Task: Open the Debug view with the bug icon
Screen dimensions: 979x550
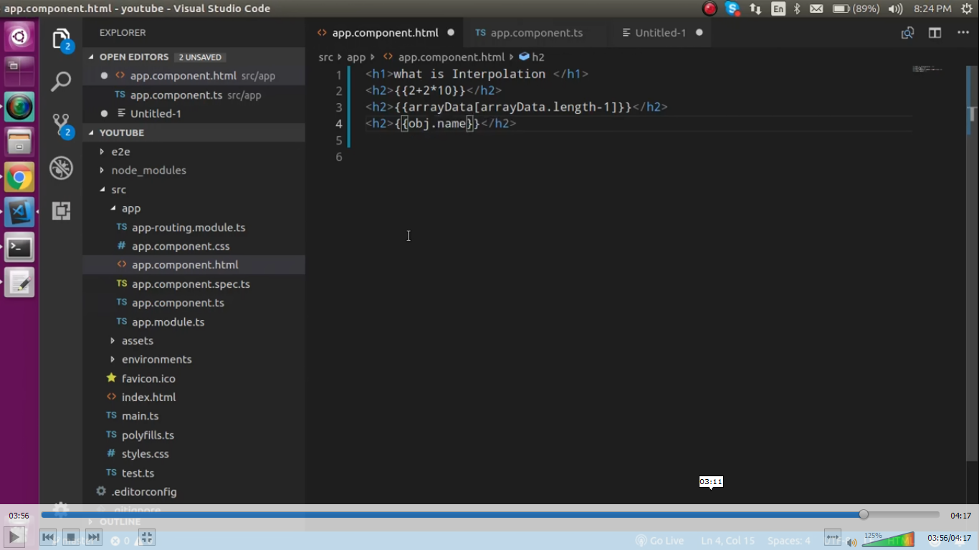Action: coord(61,168)
